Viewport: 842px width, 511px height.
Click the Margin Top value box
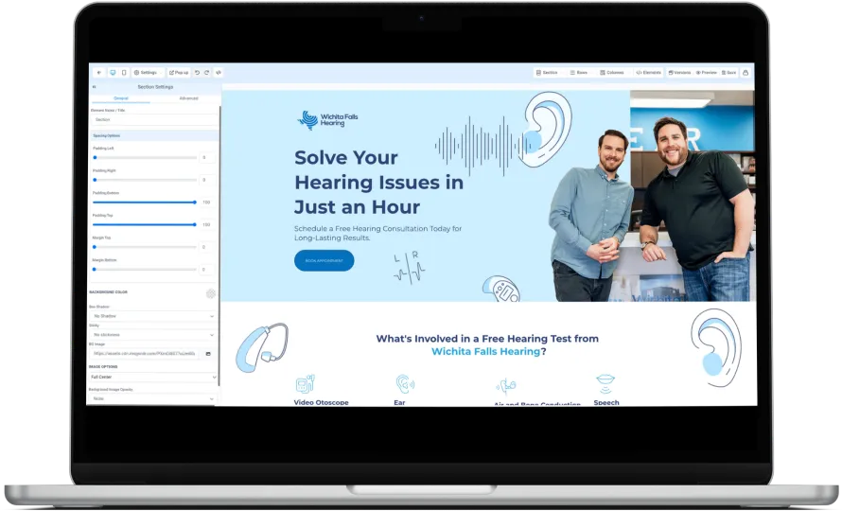[x=207, y=247]
